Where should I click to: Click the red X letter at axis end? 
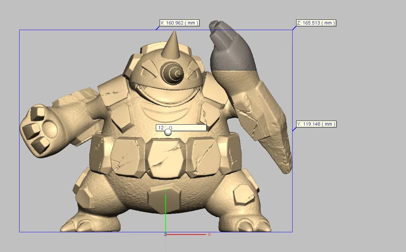coord(209,235)
